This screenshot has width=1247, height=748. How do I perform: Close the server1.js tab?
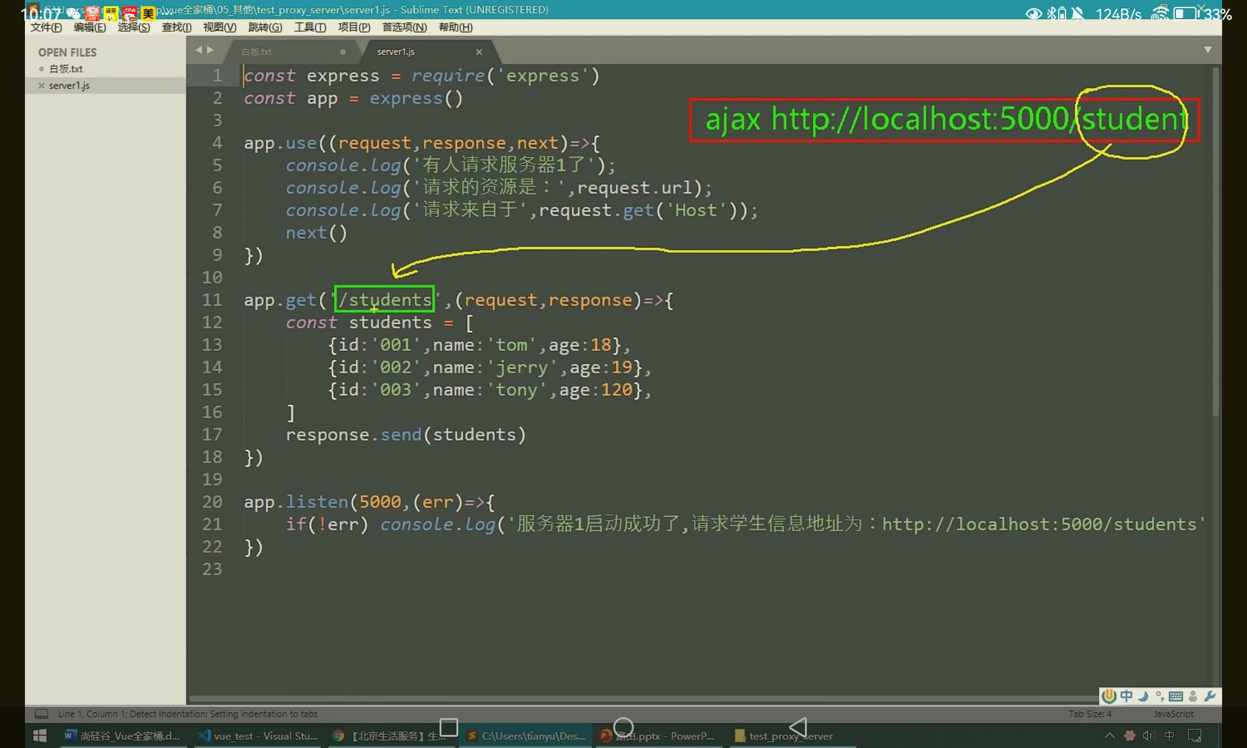pyautogui.click(x=479, y=52)
